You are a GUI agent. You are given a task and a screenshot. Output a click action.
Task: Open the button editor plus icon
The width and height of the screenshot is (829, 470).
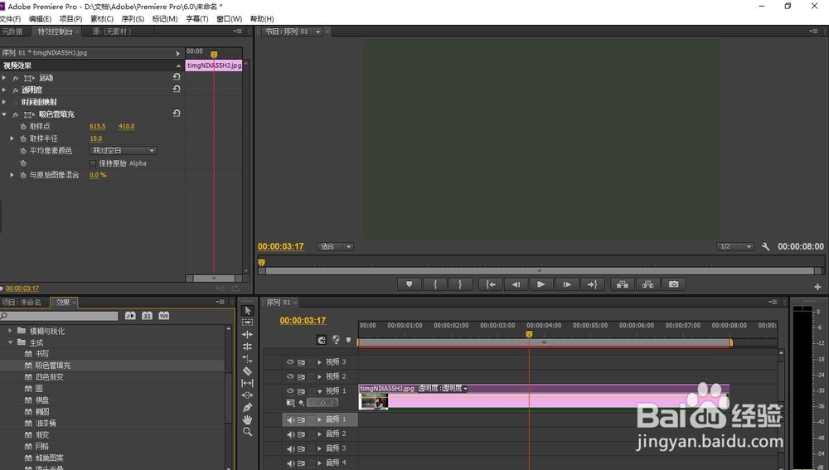(x=817, y=287)
